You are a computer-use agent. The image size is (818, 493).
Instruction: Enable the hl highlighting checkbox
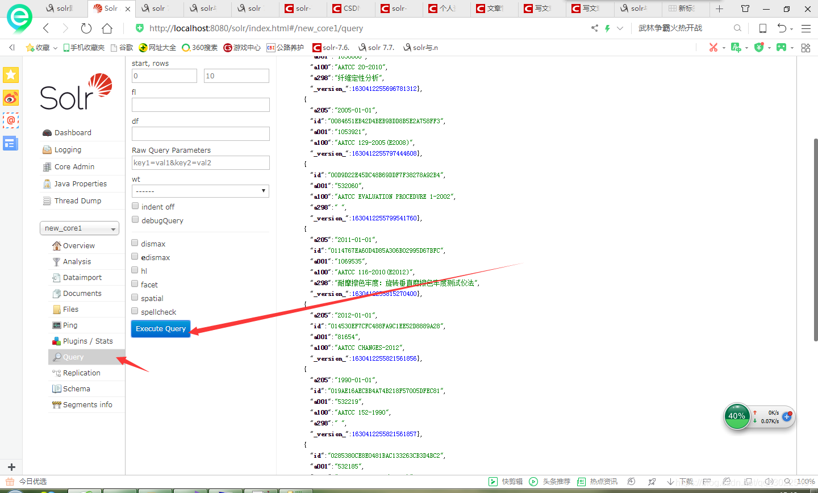[135, 270]
